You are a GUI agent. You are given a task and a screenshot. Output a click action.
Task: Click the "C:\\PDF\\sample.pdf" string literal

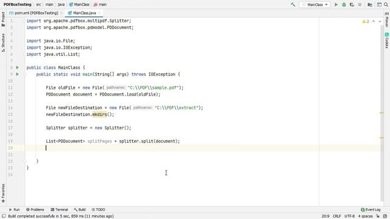(154, 88)
